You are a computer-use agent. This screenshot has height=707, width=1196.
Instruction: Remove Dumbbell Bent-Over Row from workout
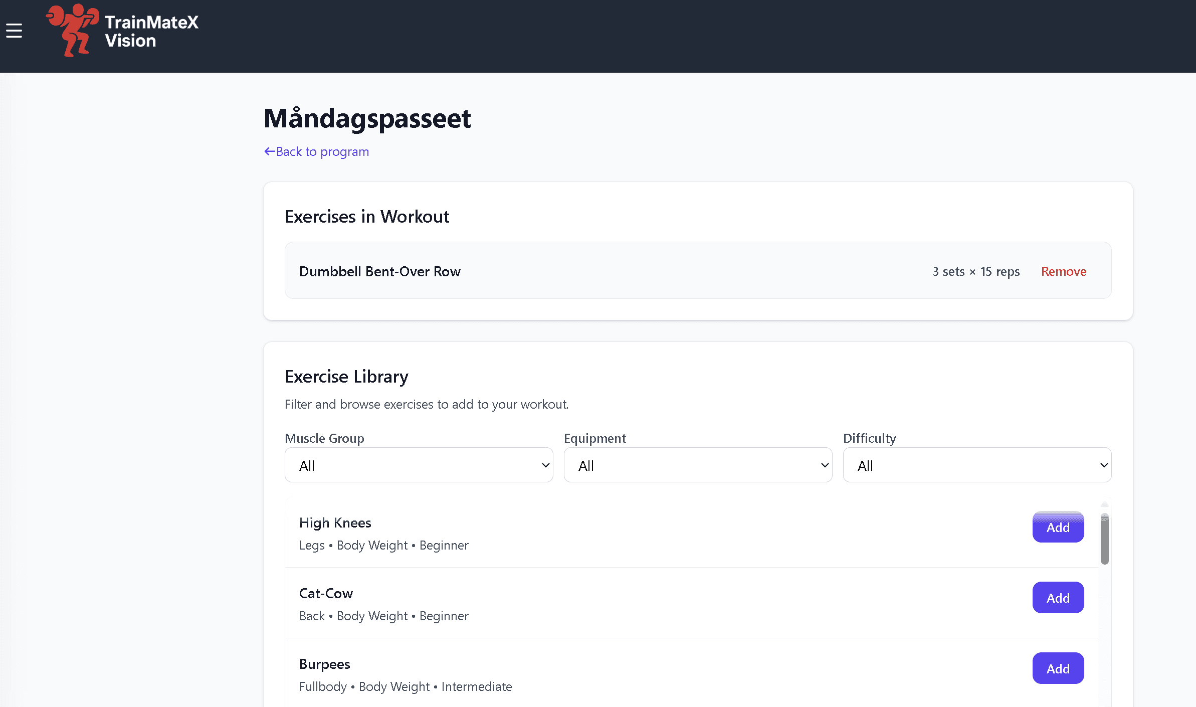click(x=1064, y=271)
